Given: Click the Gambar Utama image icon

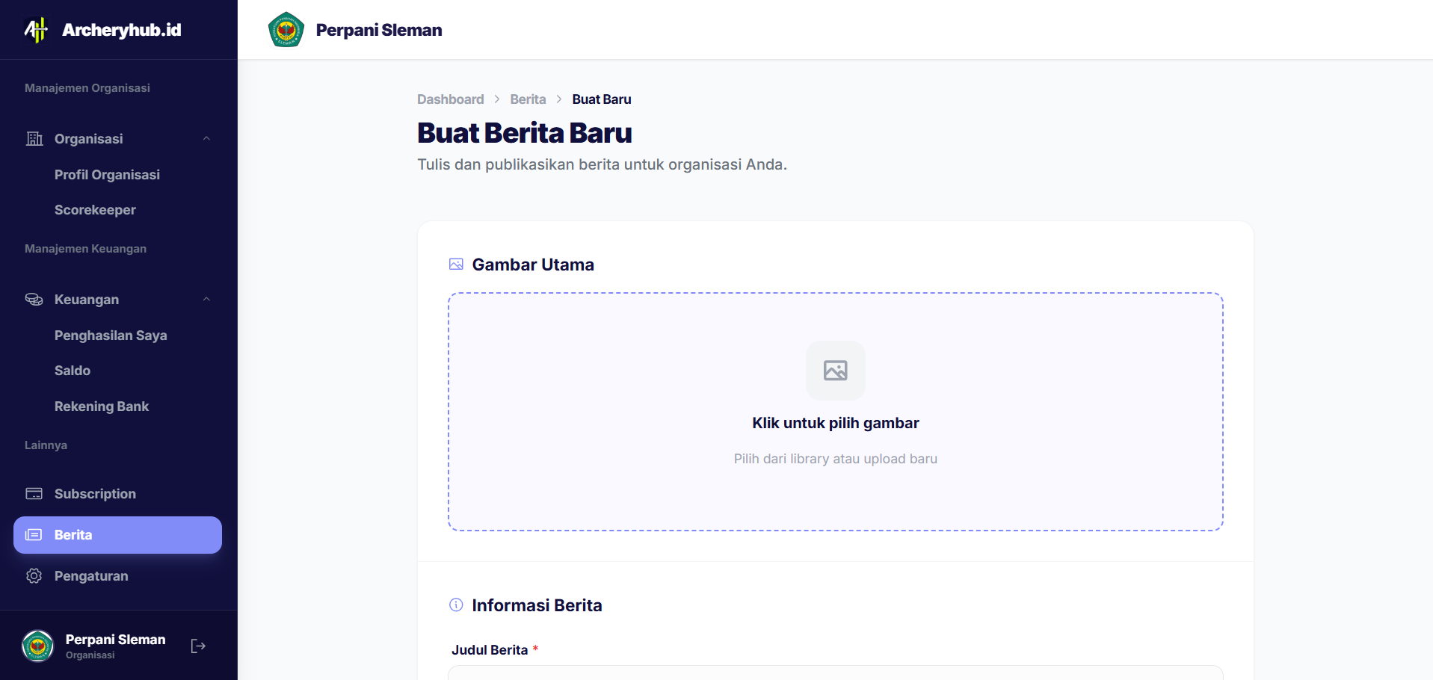Looking at the screenshot, I should 456,264.
